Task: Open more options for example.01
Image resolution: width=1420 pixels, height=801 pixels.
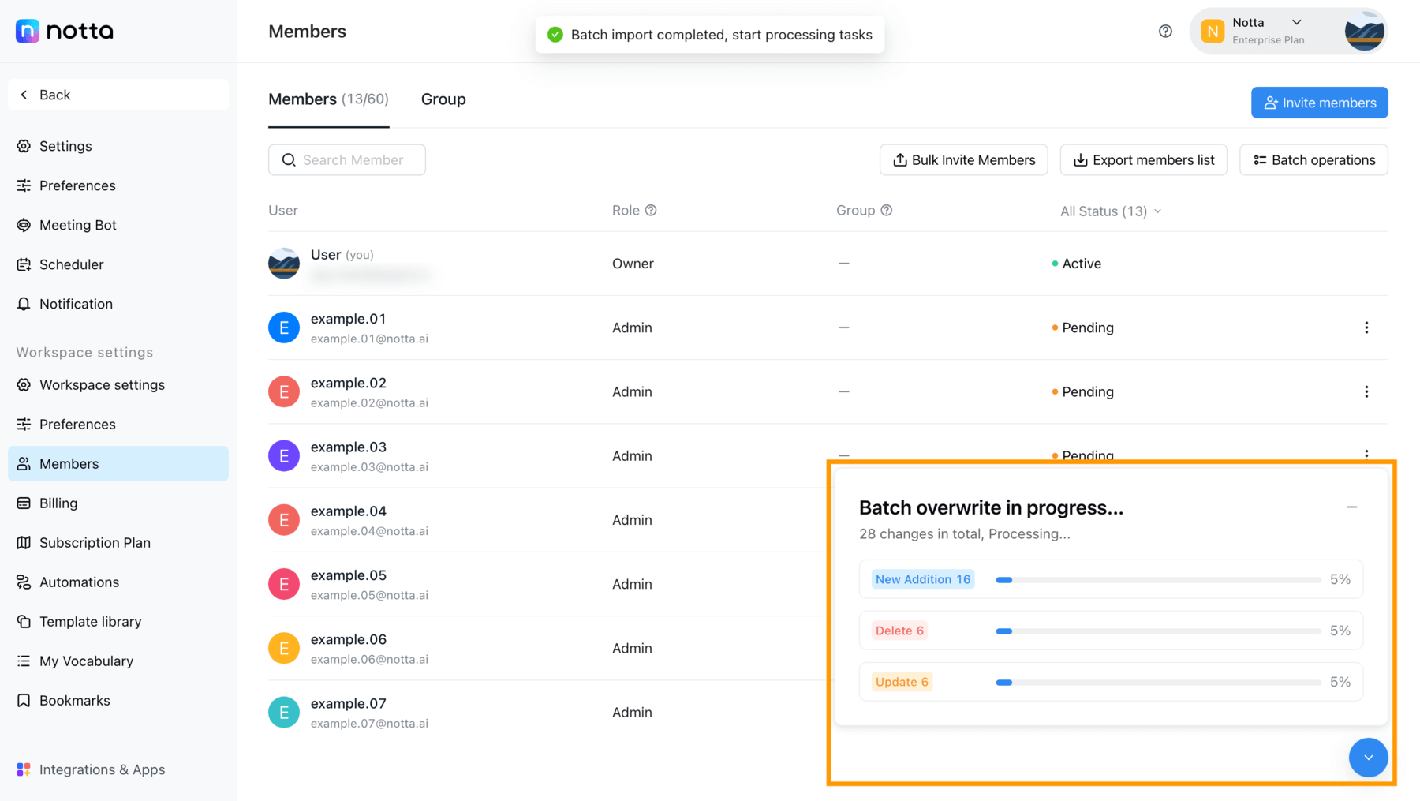Action: (1366, 328)
